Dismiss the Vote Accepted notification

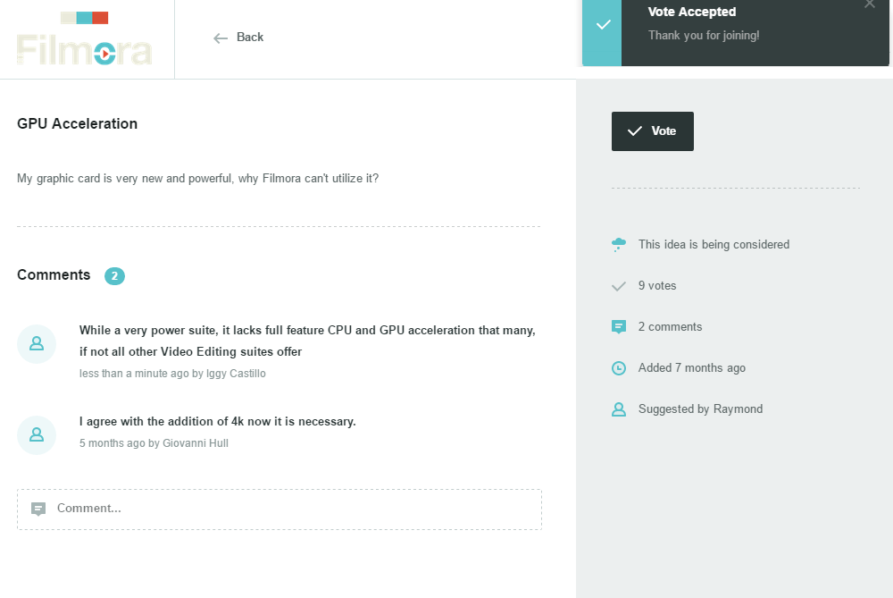870,4
